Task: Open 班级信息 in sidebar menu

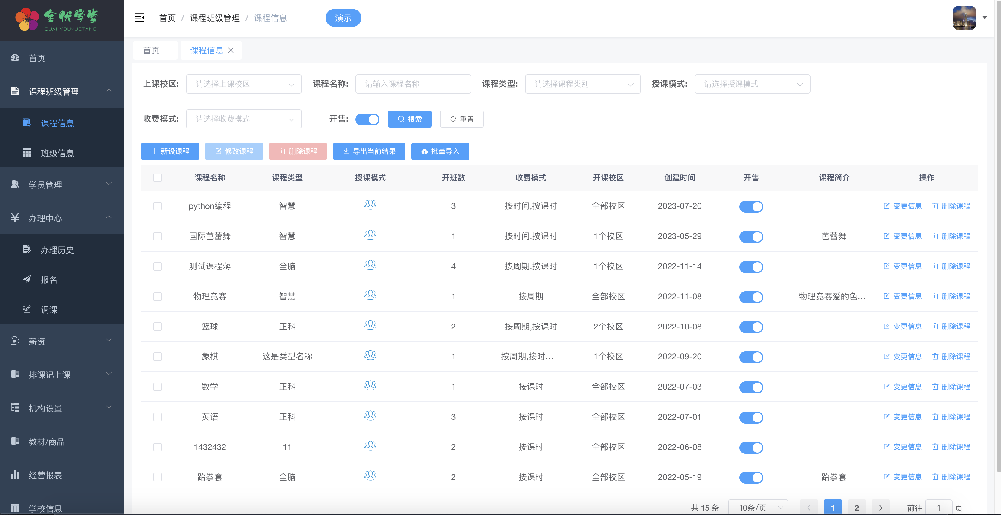Action: coord(62,153)
